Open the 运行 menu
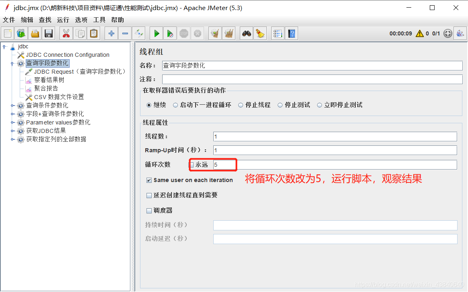 tap(63, 20)
